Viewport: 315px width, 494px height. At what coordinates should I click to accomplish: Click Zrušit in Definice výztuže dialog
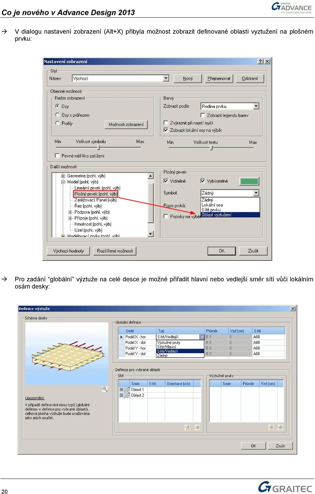(x=280, y=446)
